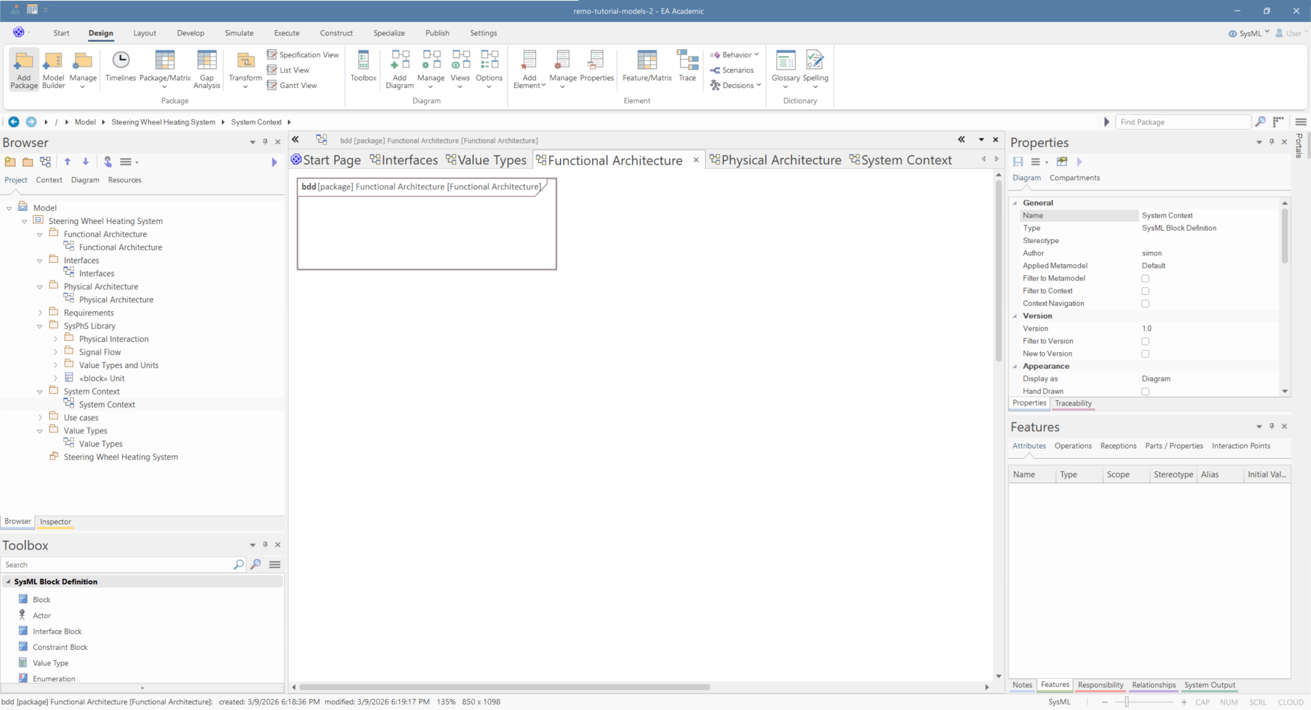Expand the Requirements package in Browser
The height and width of the screenshot is (710, 1311).
(x=40, y=313)
